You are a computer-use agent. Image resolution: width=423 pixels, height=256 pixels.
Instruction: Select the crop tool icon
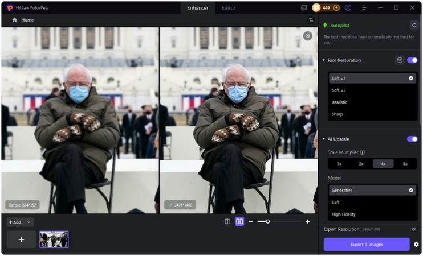(x=311, y=20)
